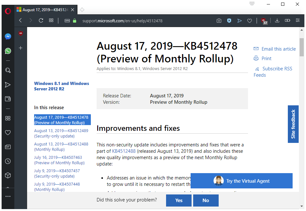Image resolution: width=306 pixels, height=211 pixels.
Task: Open the downloads arrow icon
Action: (277, 20)
